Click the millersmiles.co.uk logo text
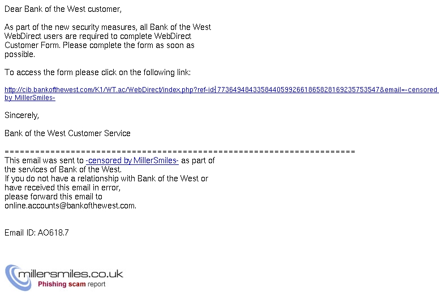The height and width of the screenshot is (296, 439). 71,273
